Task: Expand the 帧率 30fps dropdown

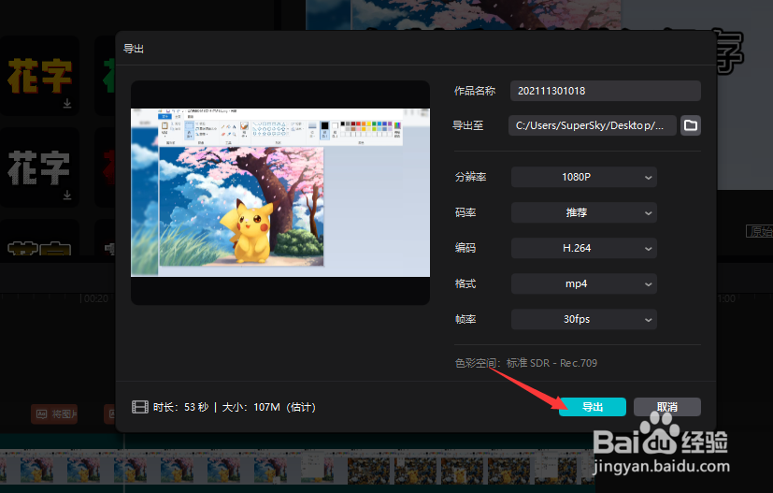Action: pos(583,319)
